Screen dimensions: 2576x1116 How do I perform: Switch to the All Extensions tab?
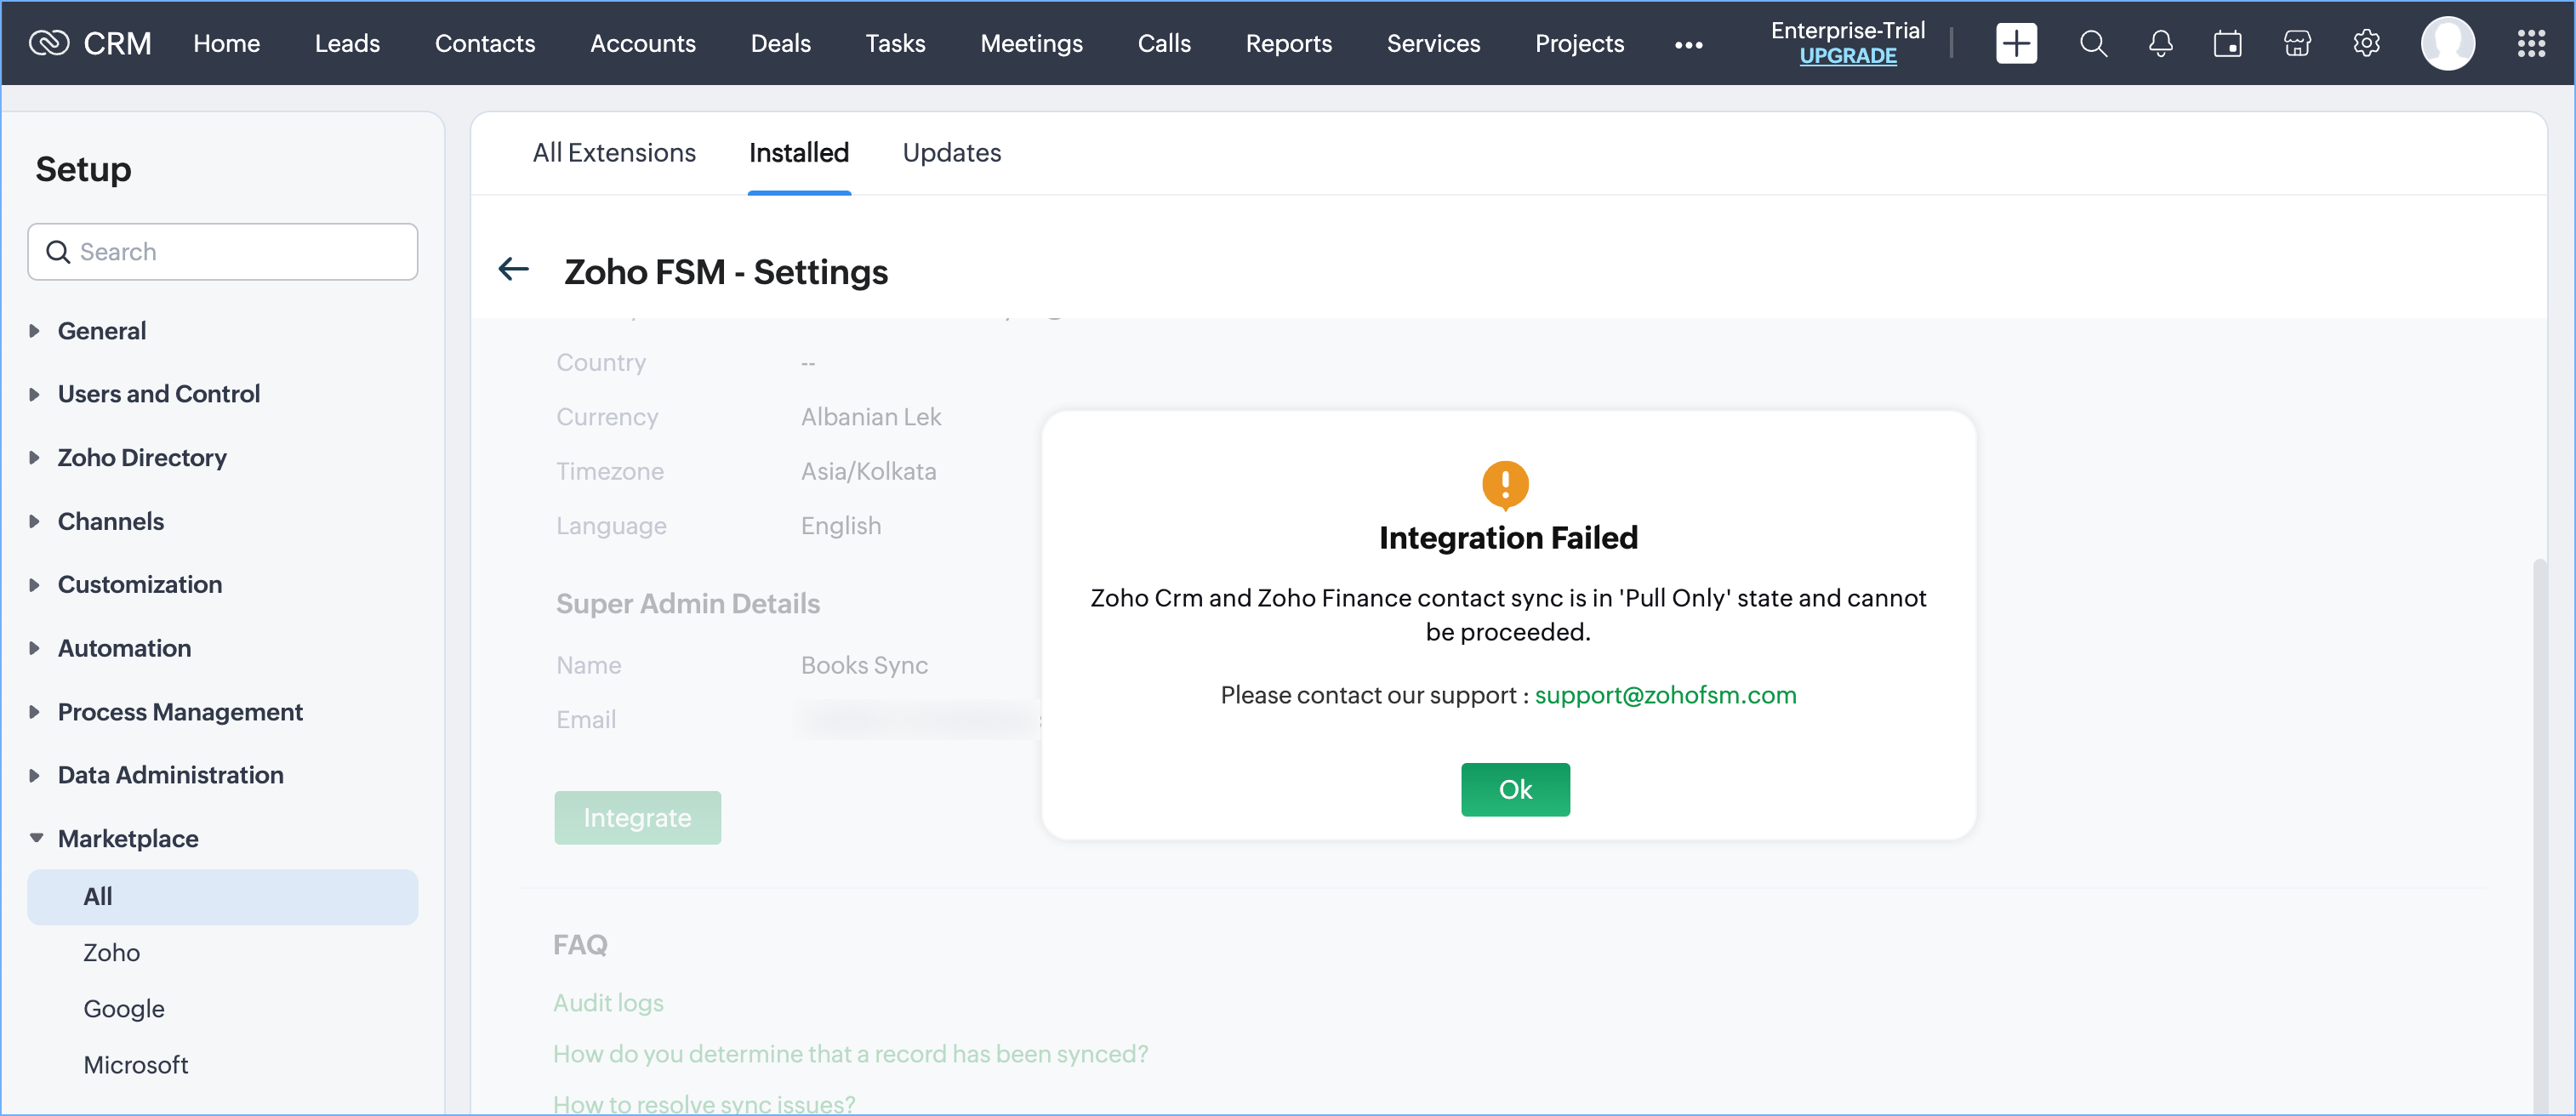pyautogui.click(x=613, y=153)
